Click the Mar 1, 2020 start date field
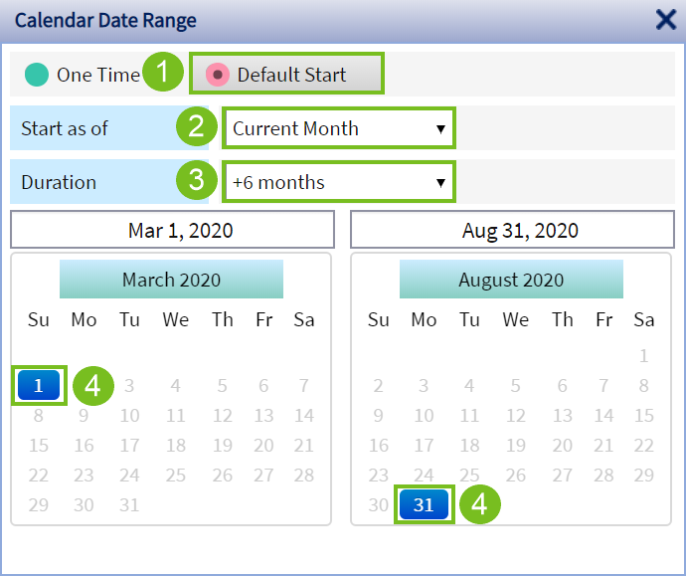The width and height of the screenshot is (686, 576). [173, 231]
